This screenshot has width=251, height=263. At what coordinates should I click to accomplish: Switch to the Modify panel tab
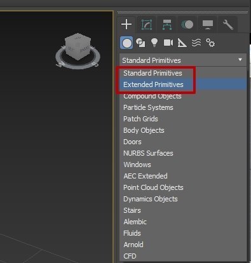coord(147,25)
